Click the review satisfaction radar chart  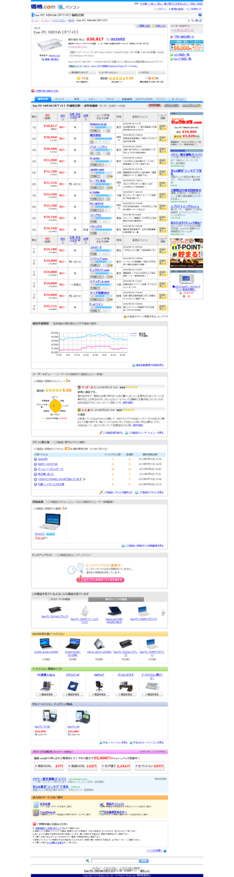54,404
